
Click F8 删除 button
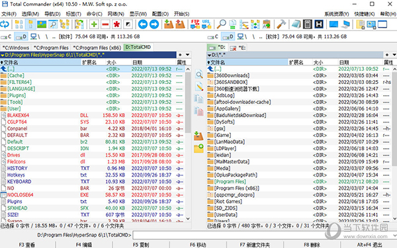tap(312, 245)
